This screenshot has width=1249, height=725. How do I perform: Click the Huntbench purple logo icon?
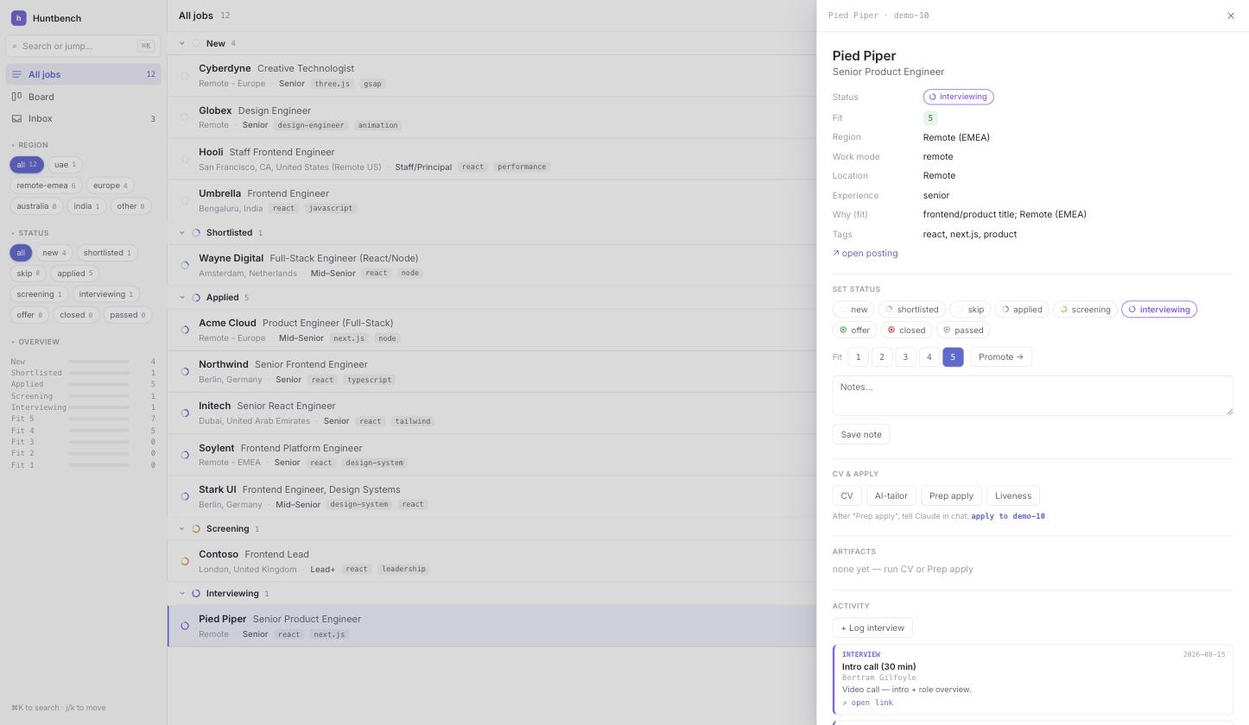tap(18, 18)
